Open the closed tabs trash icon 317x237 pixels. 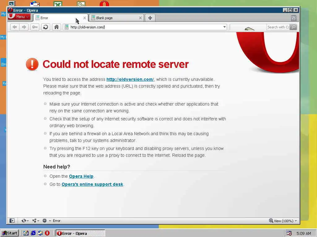[294, 18]
